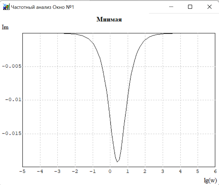Click the x-axis tick label 0
Viewport: 219px width, 185px height.
tap(110, 171)
